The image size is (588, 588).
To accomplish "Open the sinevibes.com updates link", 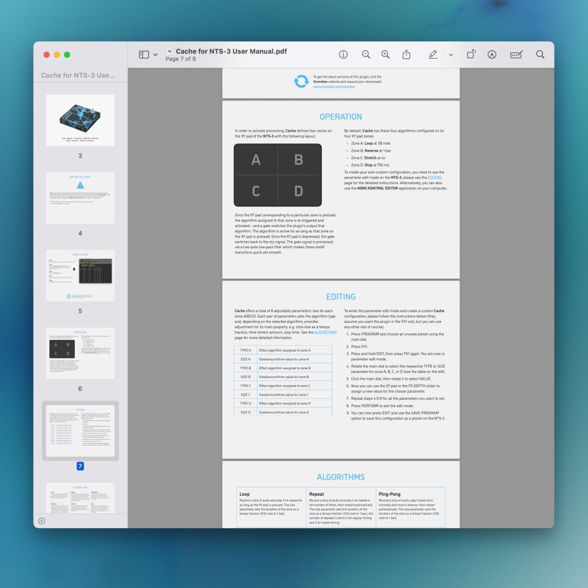I will click(x=334, y=86).
